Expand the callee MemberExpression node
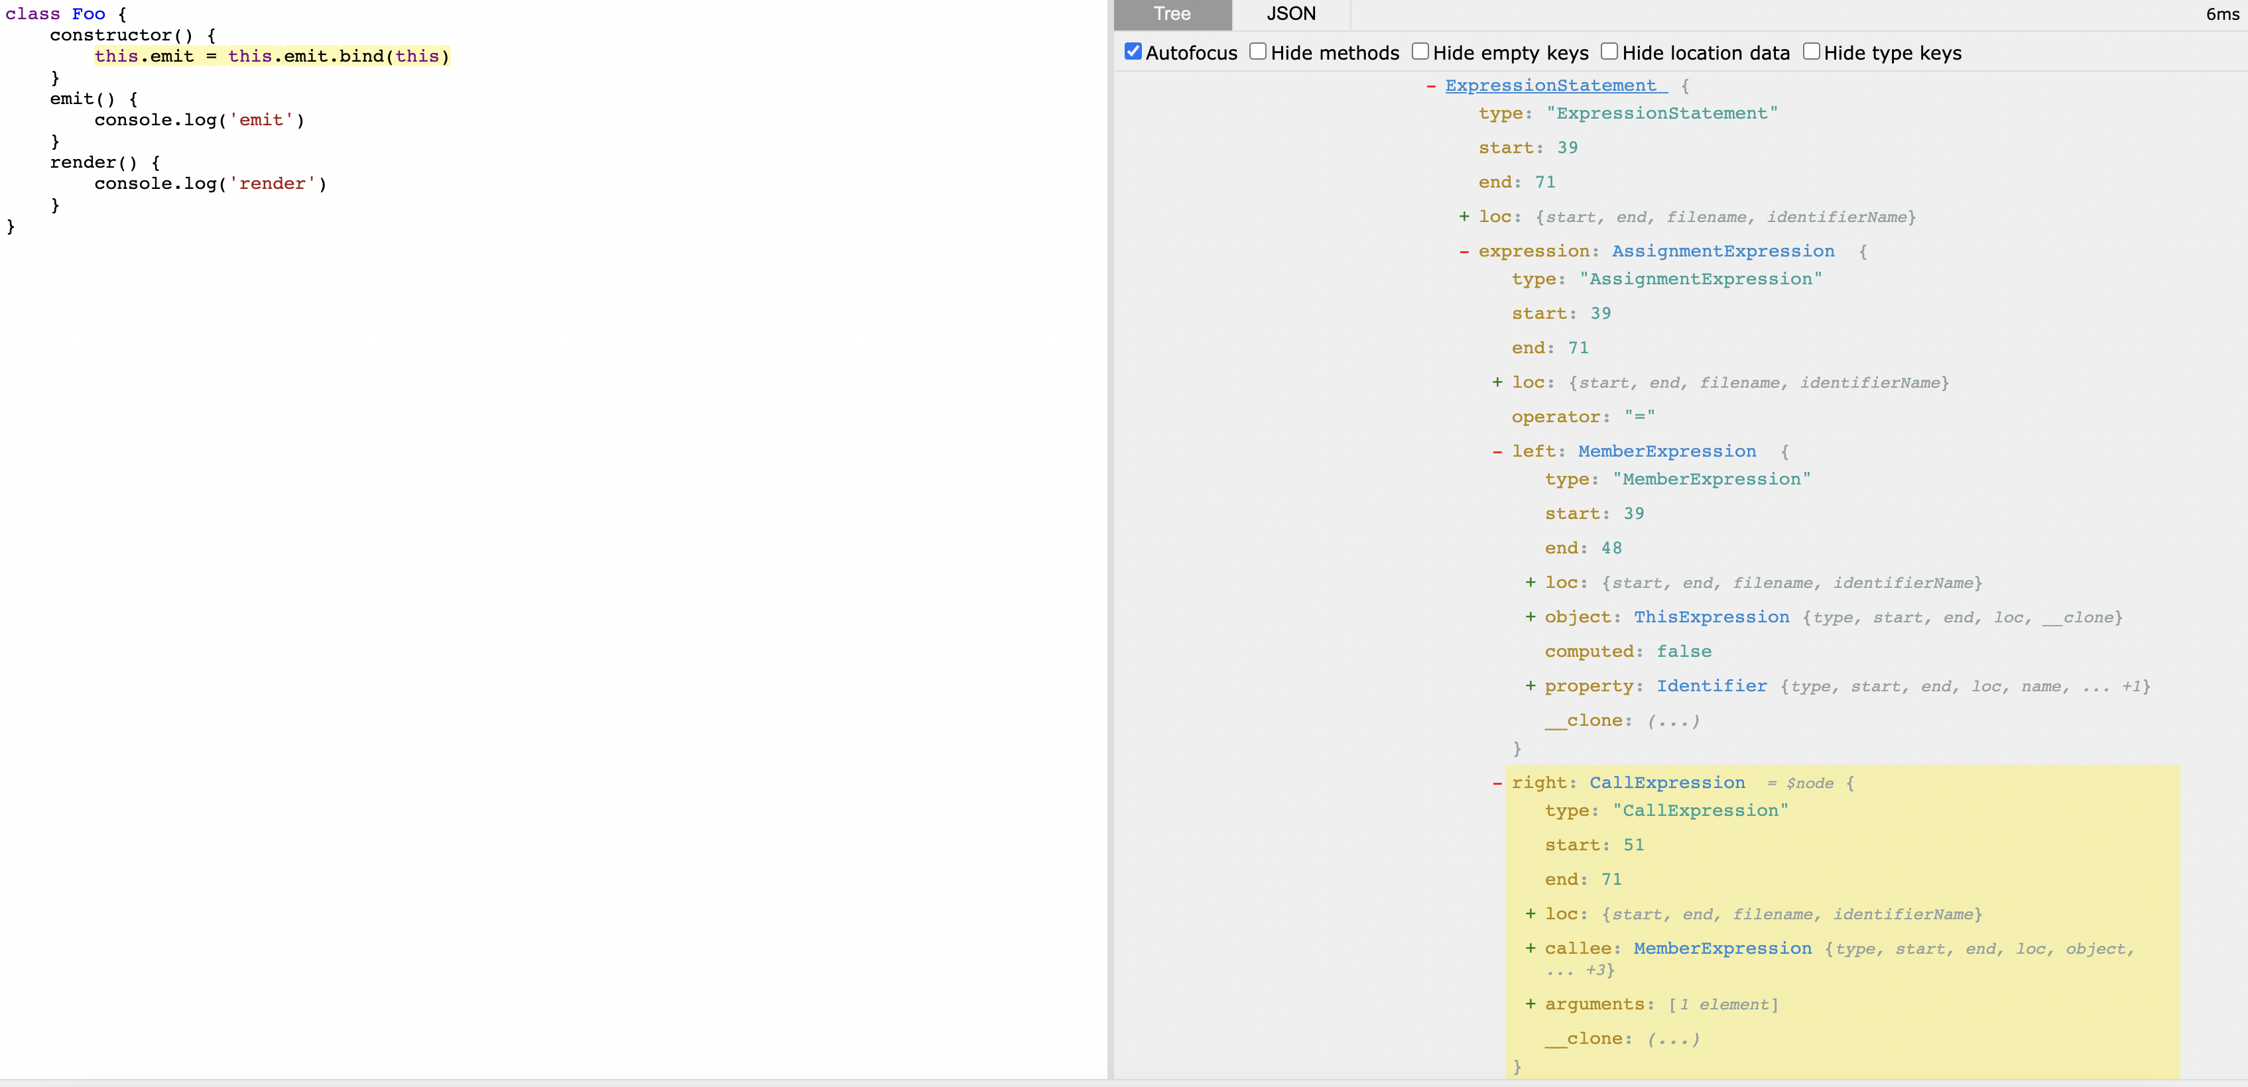 (1530, 948)
